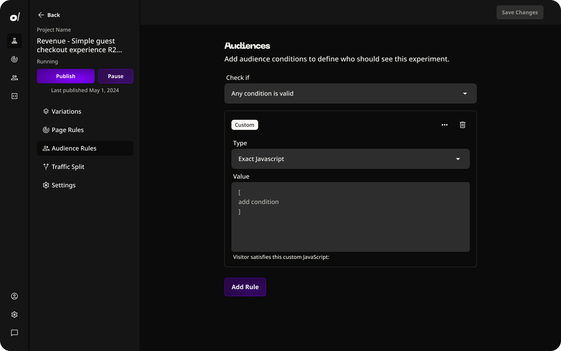
Task: Expand the Any condition is valid dropdown
Action: pos(351,93)
